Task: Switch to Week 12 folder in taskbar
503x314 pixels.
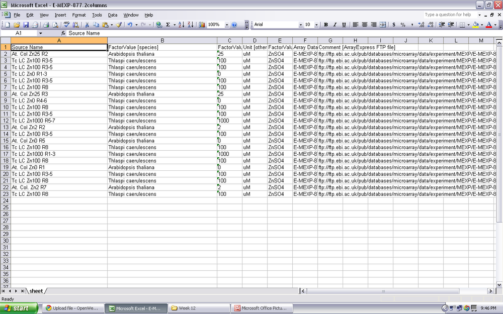Action: point(199,308)
